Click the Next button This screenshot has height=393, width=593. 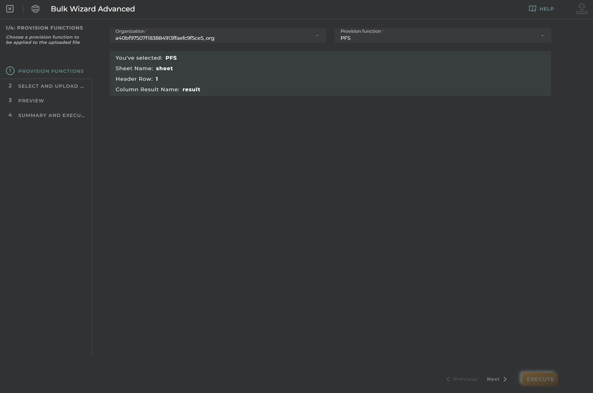[x=497, y=379]
